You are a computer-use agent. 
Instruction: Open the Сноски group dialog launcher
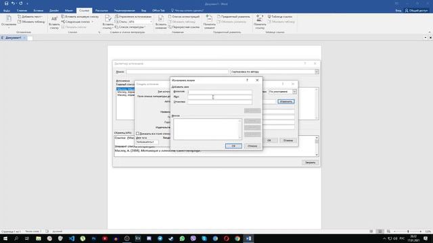point(99,32)
